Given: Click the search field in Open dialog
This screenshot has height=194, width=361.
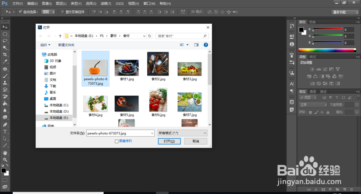Looking at the screenshot, I should (182, 36).
